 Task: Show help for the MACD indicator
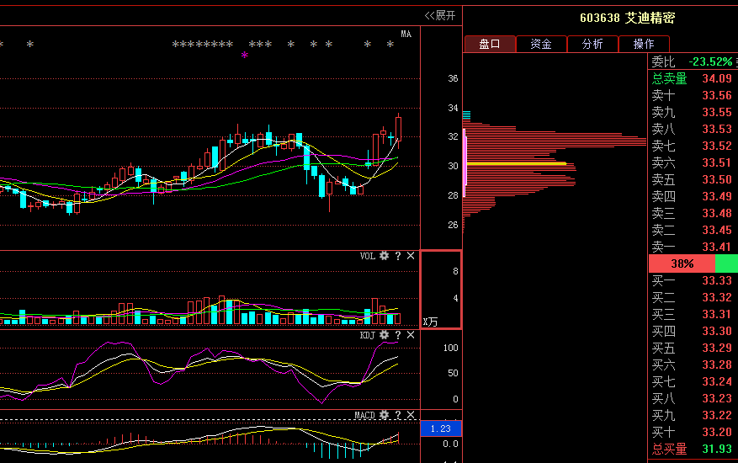tap(398, 416)
